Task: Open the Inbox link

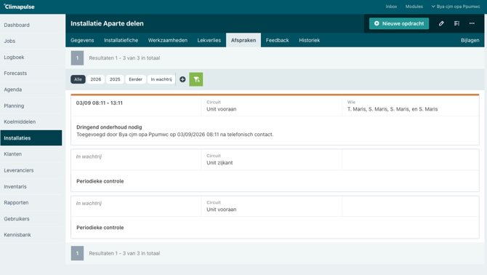Action: pos(391,7)
